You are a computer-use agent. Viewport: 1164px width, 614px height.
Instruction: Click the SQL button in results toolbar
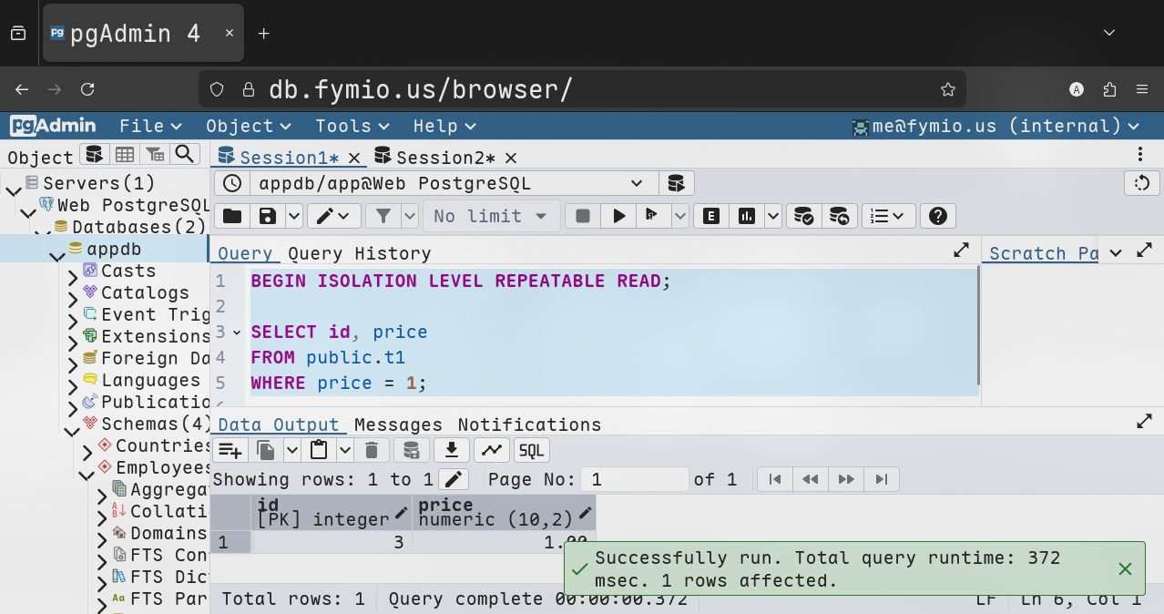point(531,450)
